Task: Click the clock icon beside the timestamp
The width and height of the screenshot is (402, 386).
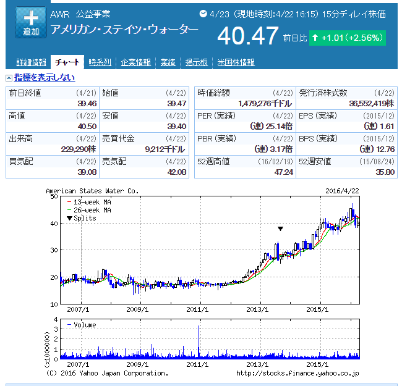Action: point(203,14)
